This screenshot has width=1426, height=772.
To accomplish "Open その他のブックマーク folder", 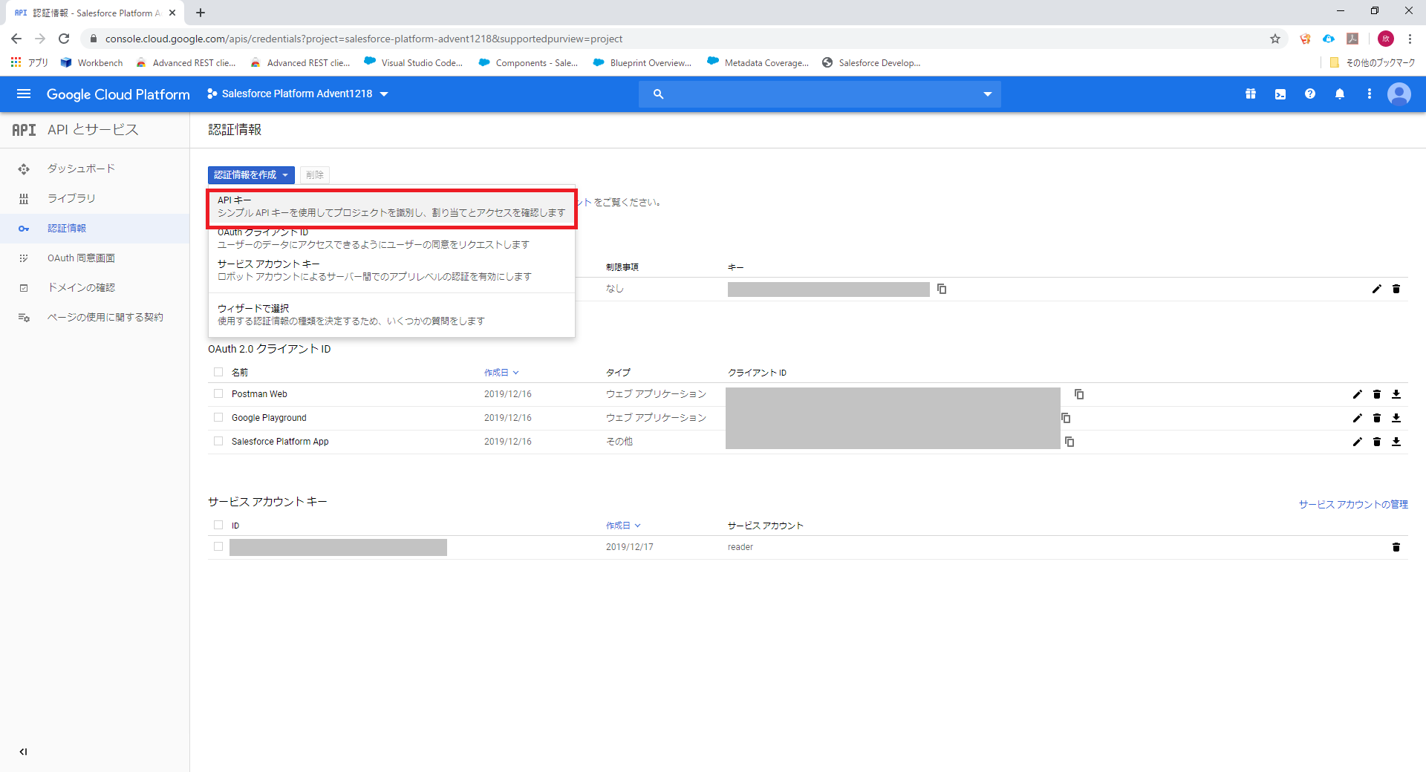I will coord(1373,63).
